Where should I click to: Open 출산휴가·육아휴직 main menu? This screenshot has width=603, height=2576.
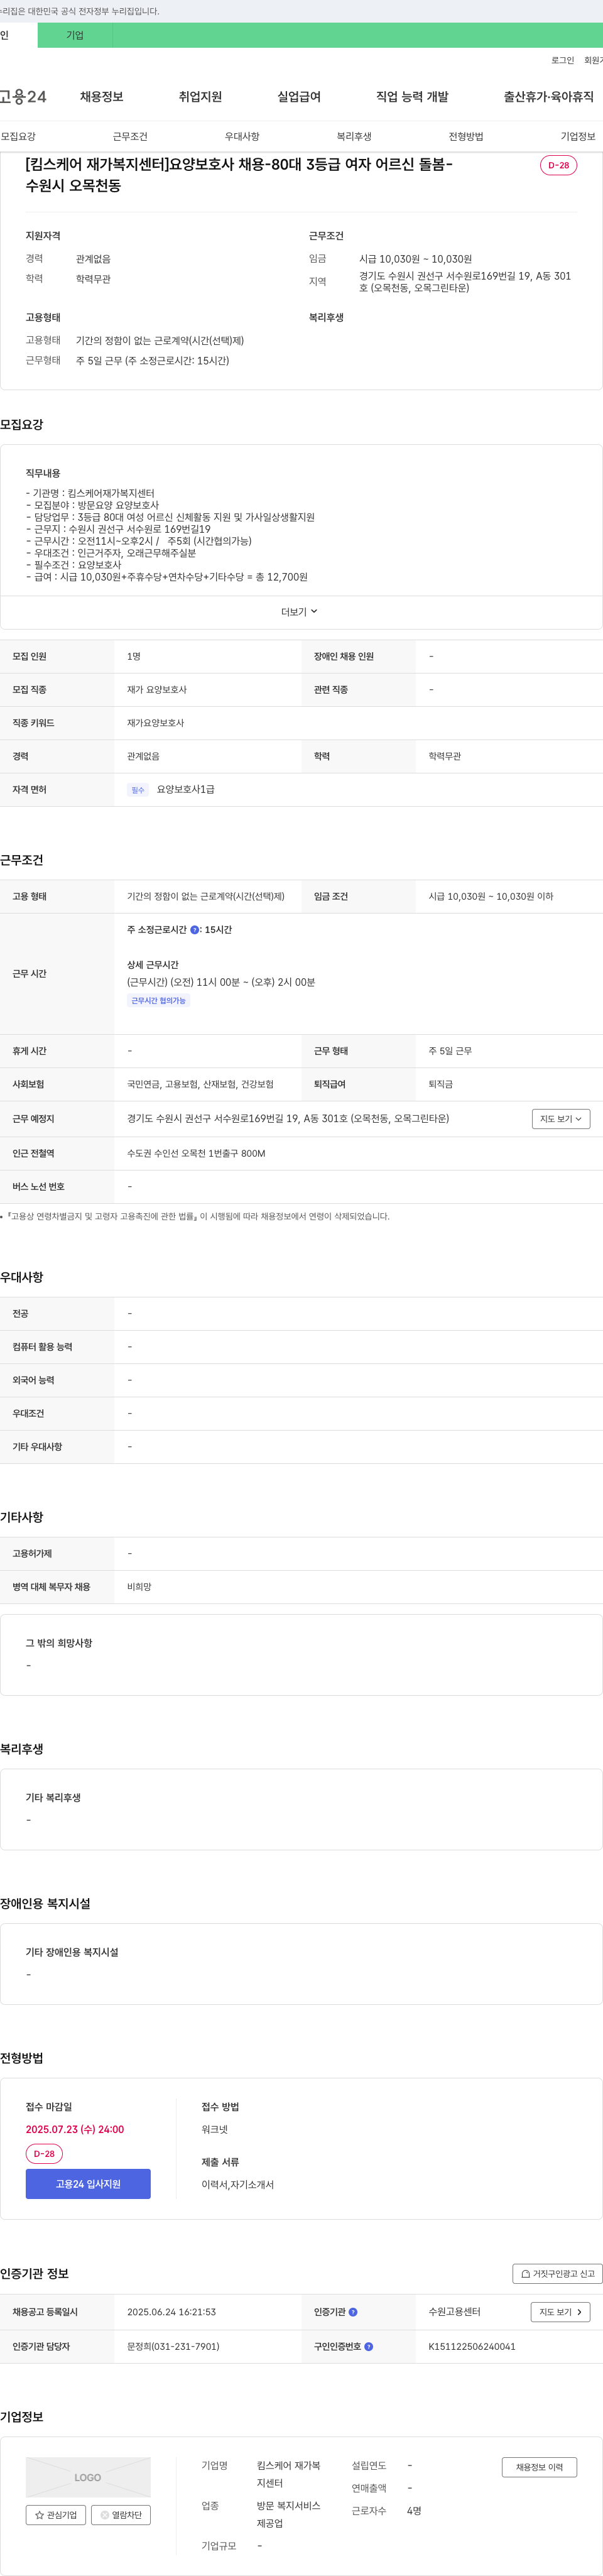tap(548, 97)
